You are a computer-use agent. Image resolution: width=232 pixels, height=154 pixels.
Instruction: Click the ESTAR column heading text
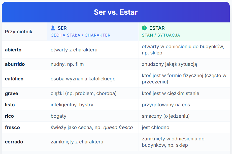pos(157,28)
